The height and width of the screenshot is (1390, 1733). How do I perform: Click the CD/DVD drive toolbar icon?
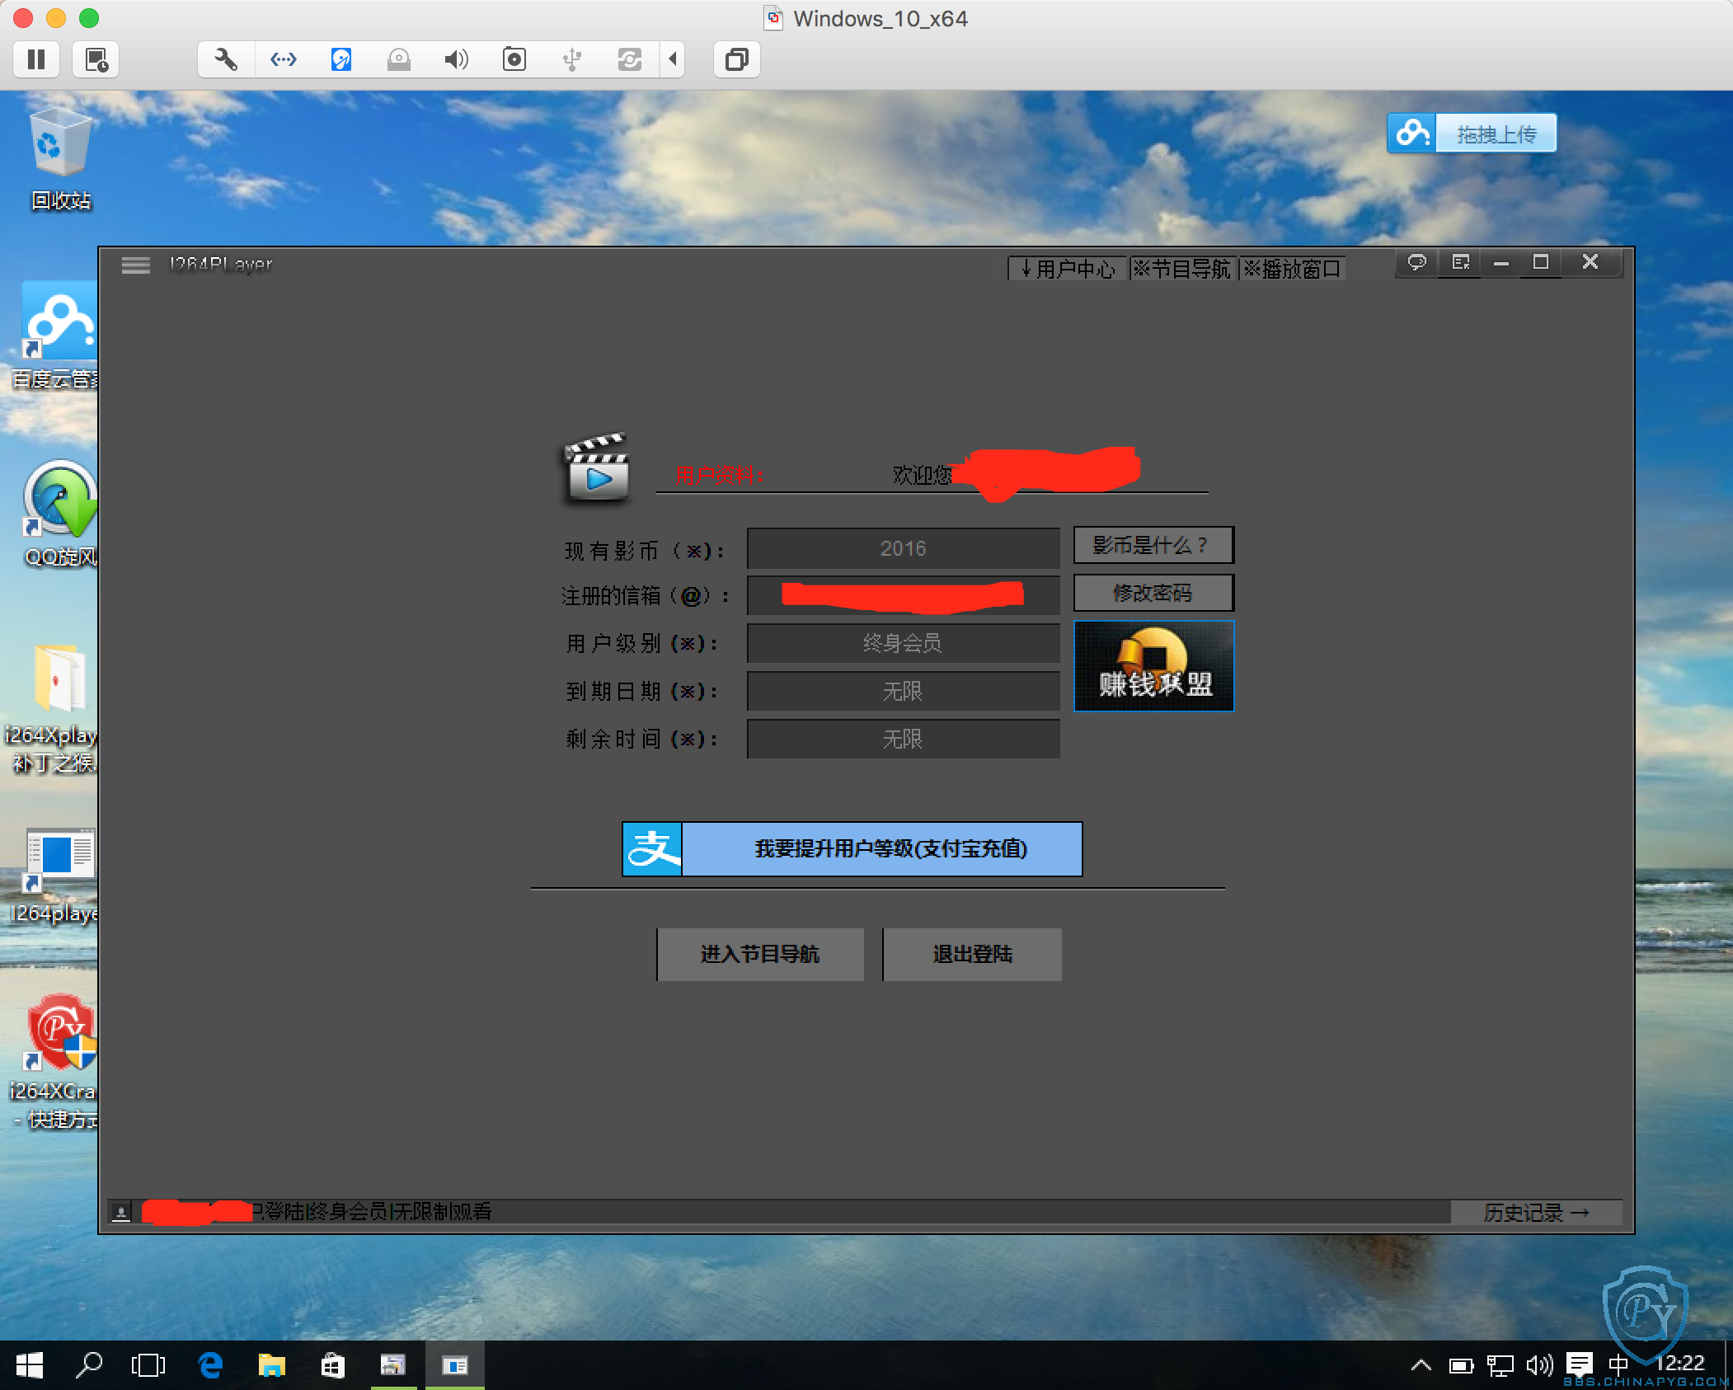tap(399, 59)
